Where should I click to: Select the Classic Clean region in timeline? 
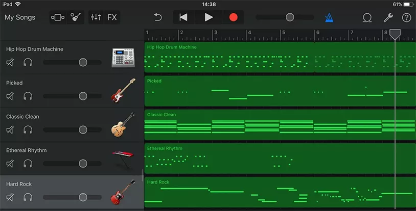[280, 125]
